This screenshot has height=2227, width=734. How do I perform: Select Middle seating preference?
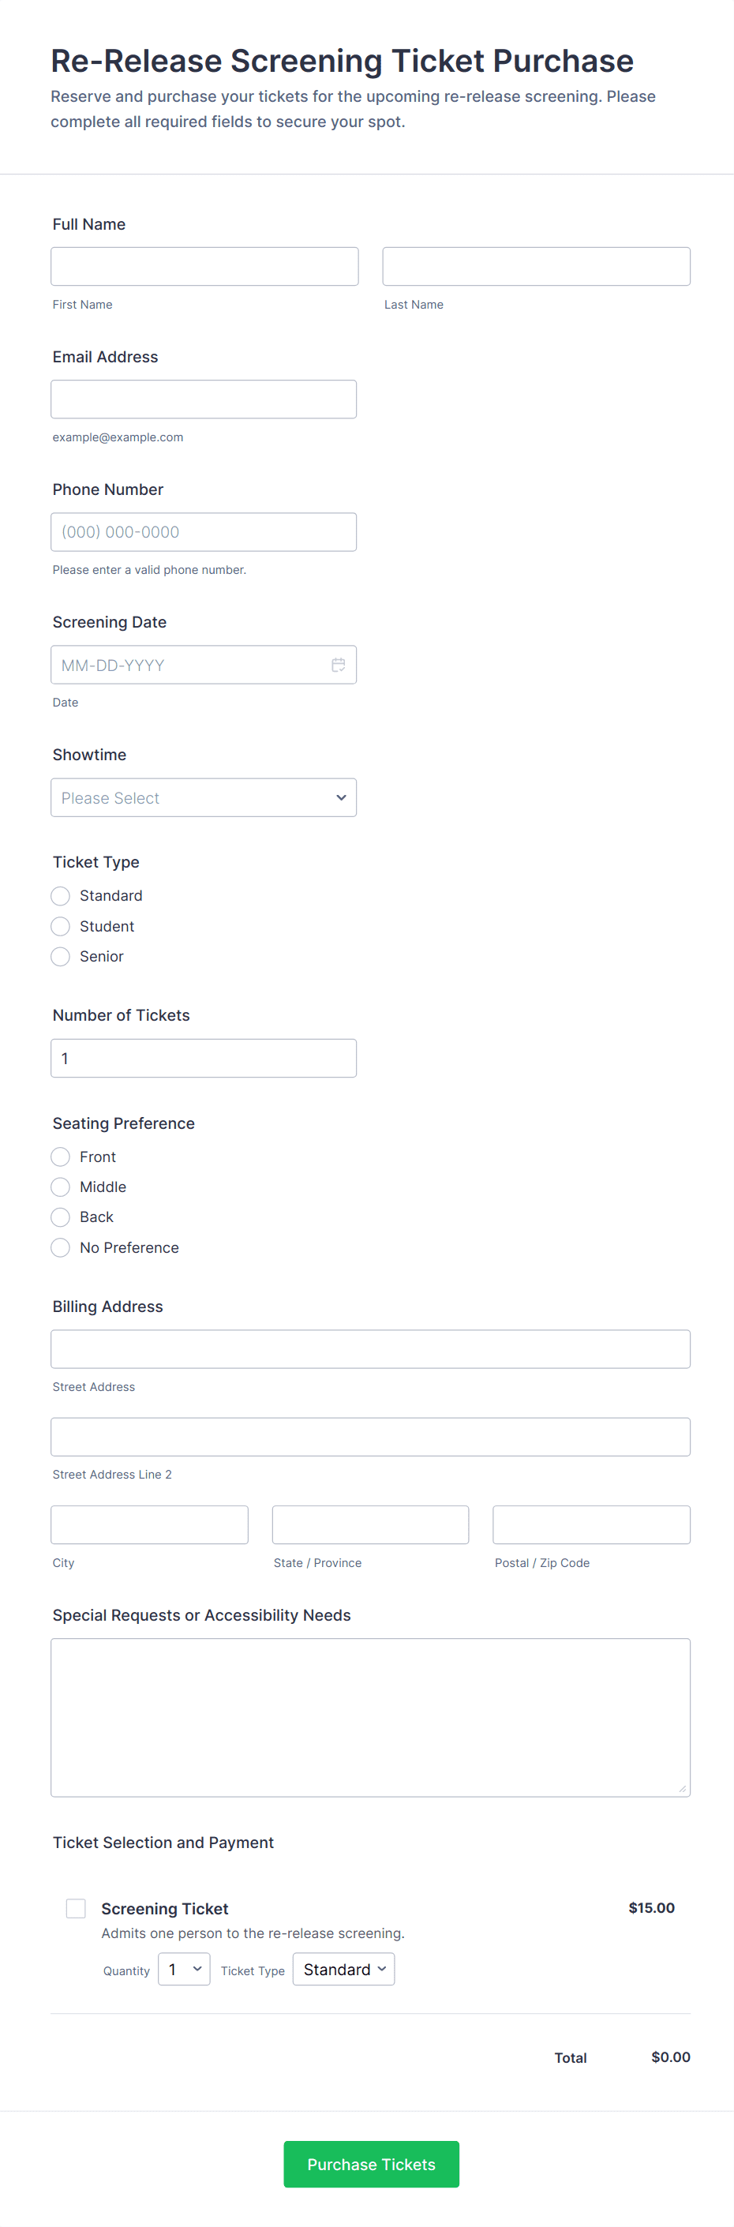(x=61, y=1187)
